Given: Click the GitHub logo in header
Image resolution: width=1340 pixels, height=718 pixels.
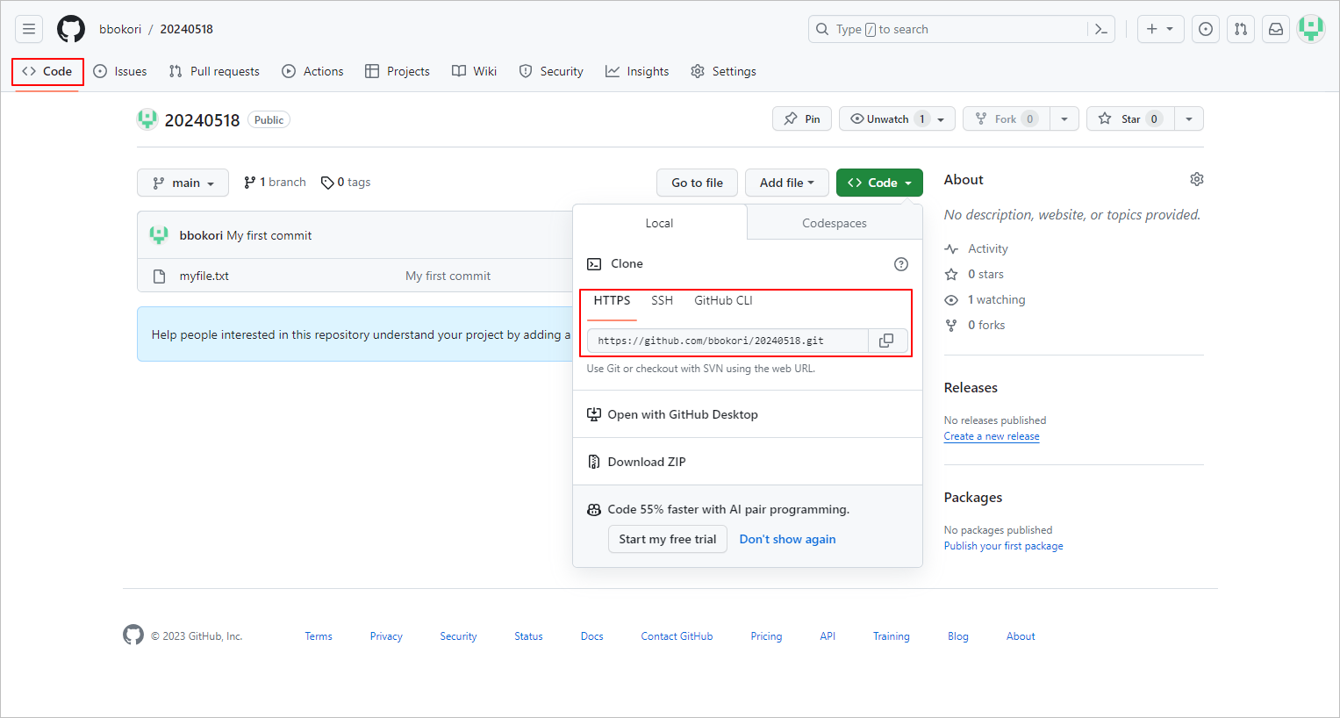Looking at the screenshot, I should 71,29.
